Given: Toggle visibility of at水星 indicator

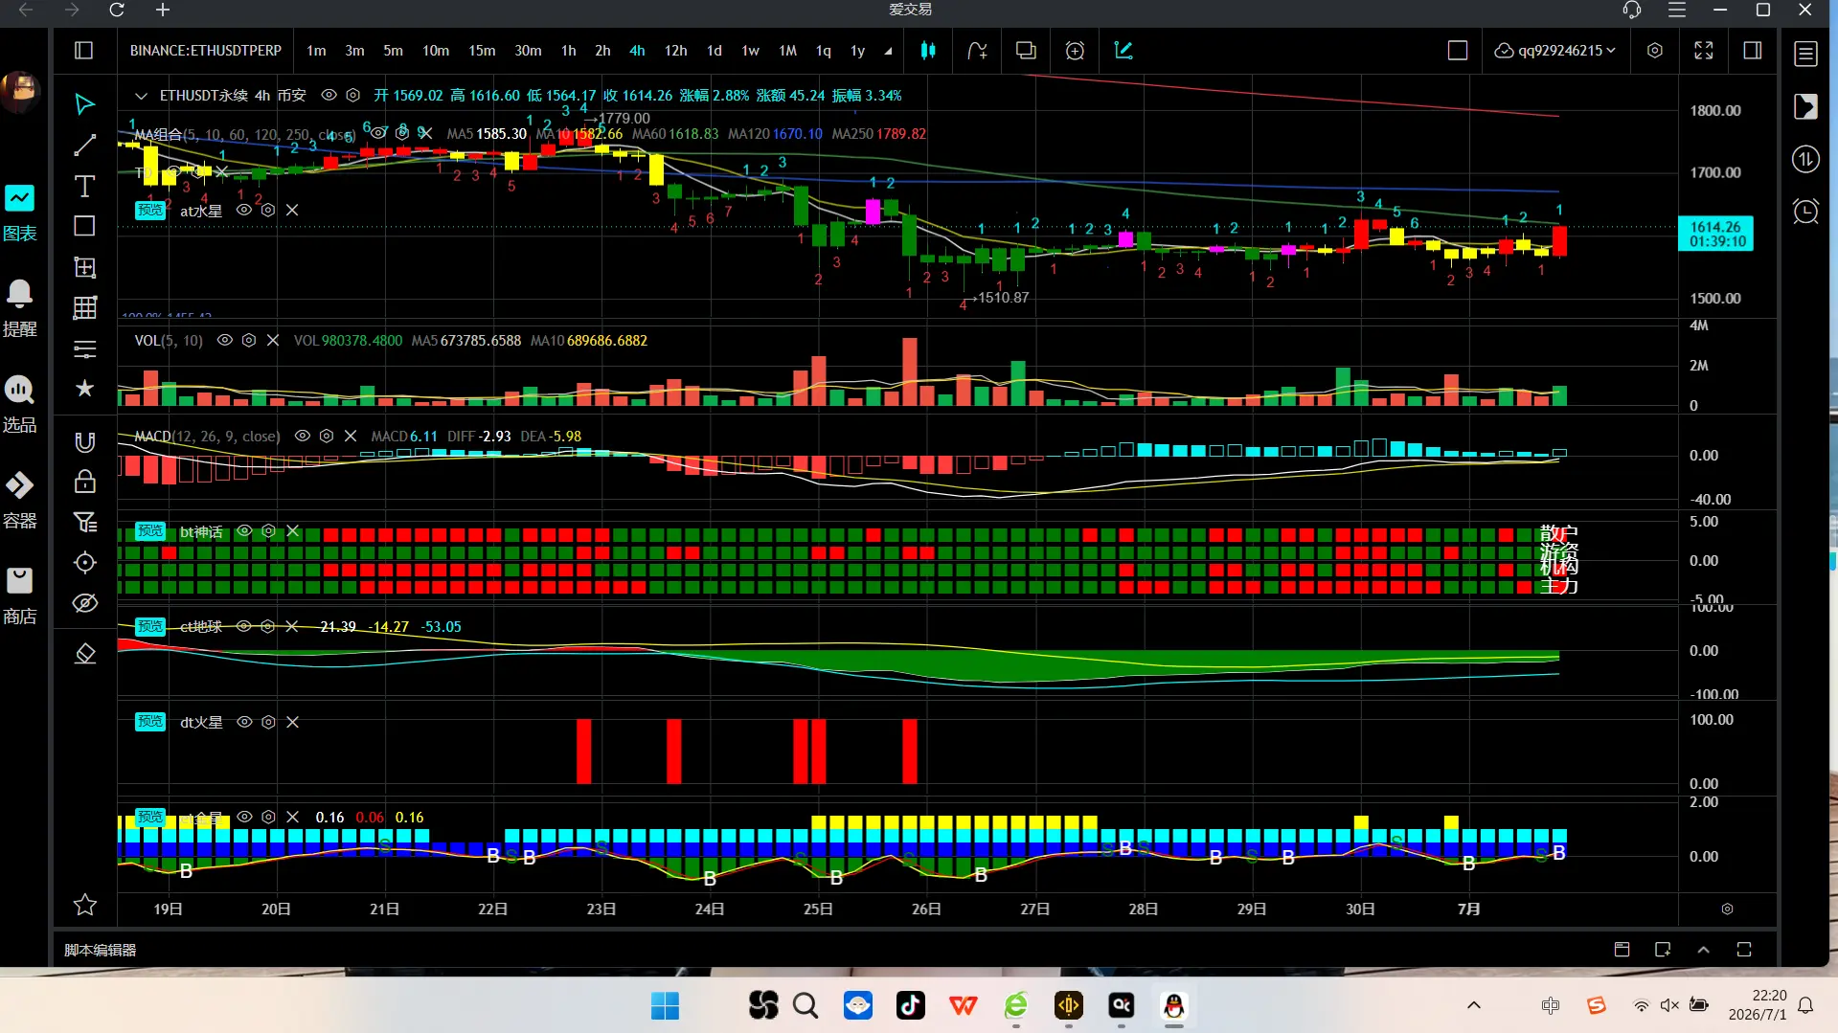Looking at the screenshot, I should (x=243, y=211).
